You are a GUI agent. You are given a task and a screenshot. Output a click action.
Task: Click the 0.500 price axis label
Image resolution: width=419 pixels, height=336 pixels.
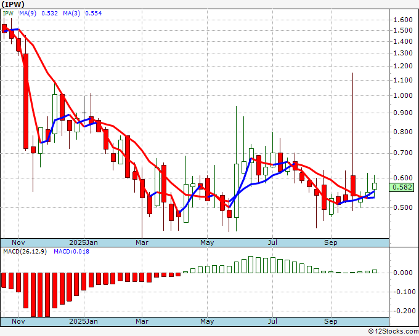tap(403, 207)
